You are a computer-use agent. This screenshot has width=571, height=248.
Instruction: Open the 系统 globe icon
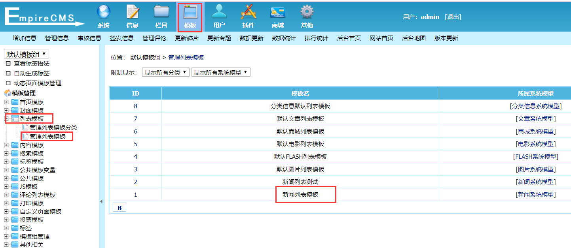click(104, 12)
